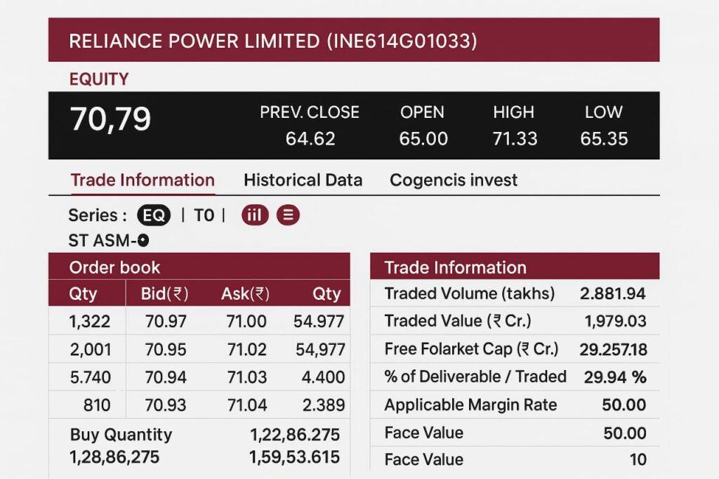Click the Buy Quantity label
Image resolution: width=719 pixels, height=479 pixels.
(x=121, y=434)
